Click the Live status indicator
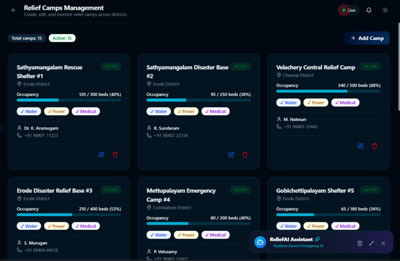This screenshot has width=400, height=261. (349, 10)
